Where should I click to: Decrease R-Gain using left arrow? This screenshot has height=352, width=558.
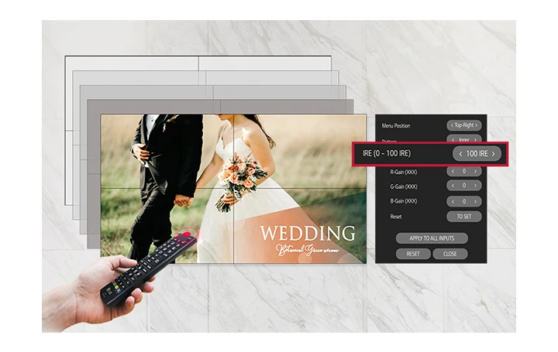tap(452, 172)
